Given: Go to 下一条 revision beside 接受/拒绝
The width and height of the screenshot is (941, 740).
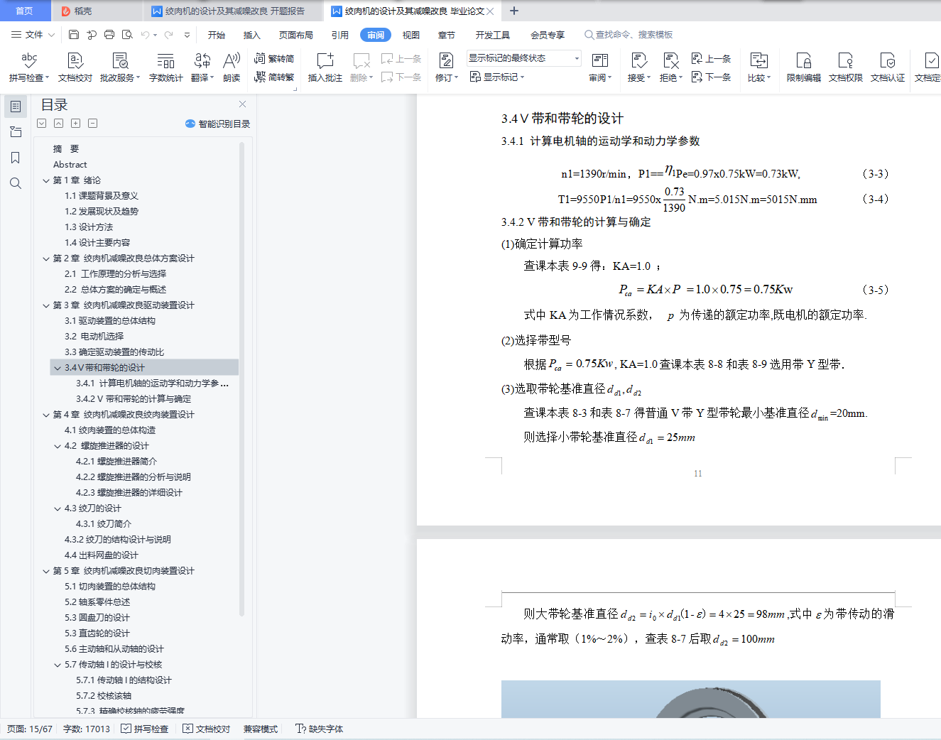Looking at the screenshot, I should pos(711,77).
